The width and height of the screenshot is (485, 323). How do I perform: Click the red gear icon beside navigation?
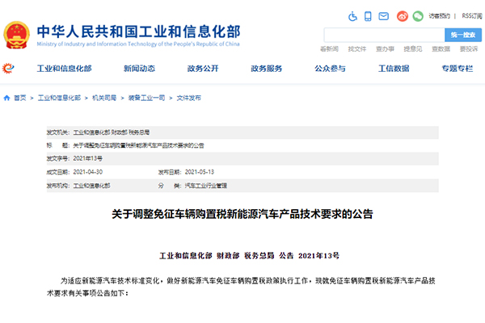(x=8, y=69)
